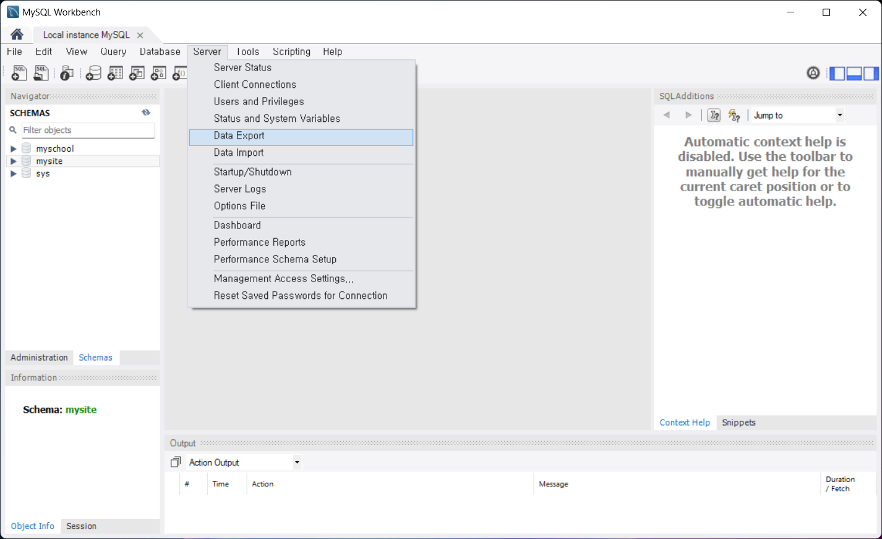Click the mysite schema name
Screen dimensions: 882x539
(x=49, y=161)
